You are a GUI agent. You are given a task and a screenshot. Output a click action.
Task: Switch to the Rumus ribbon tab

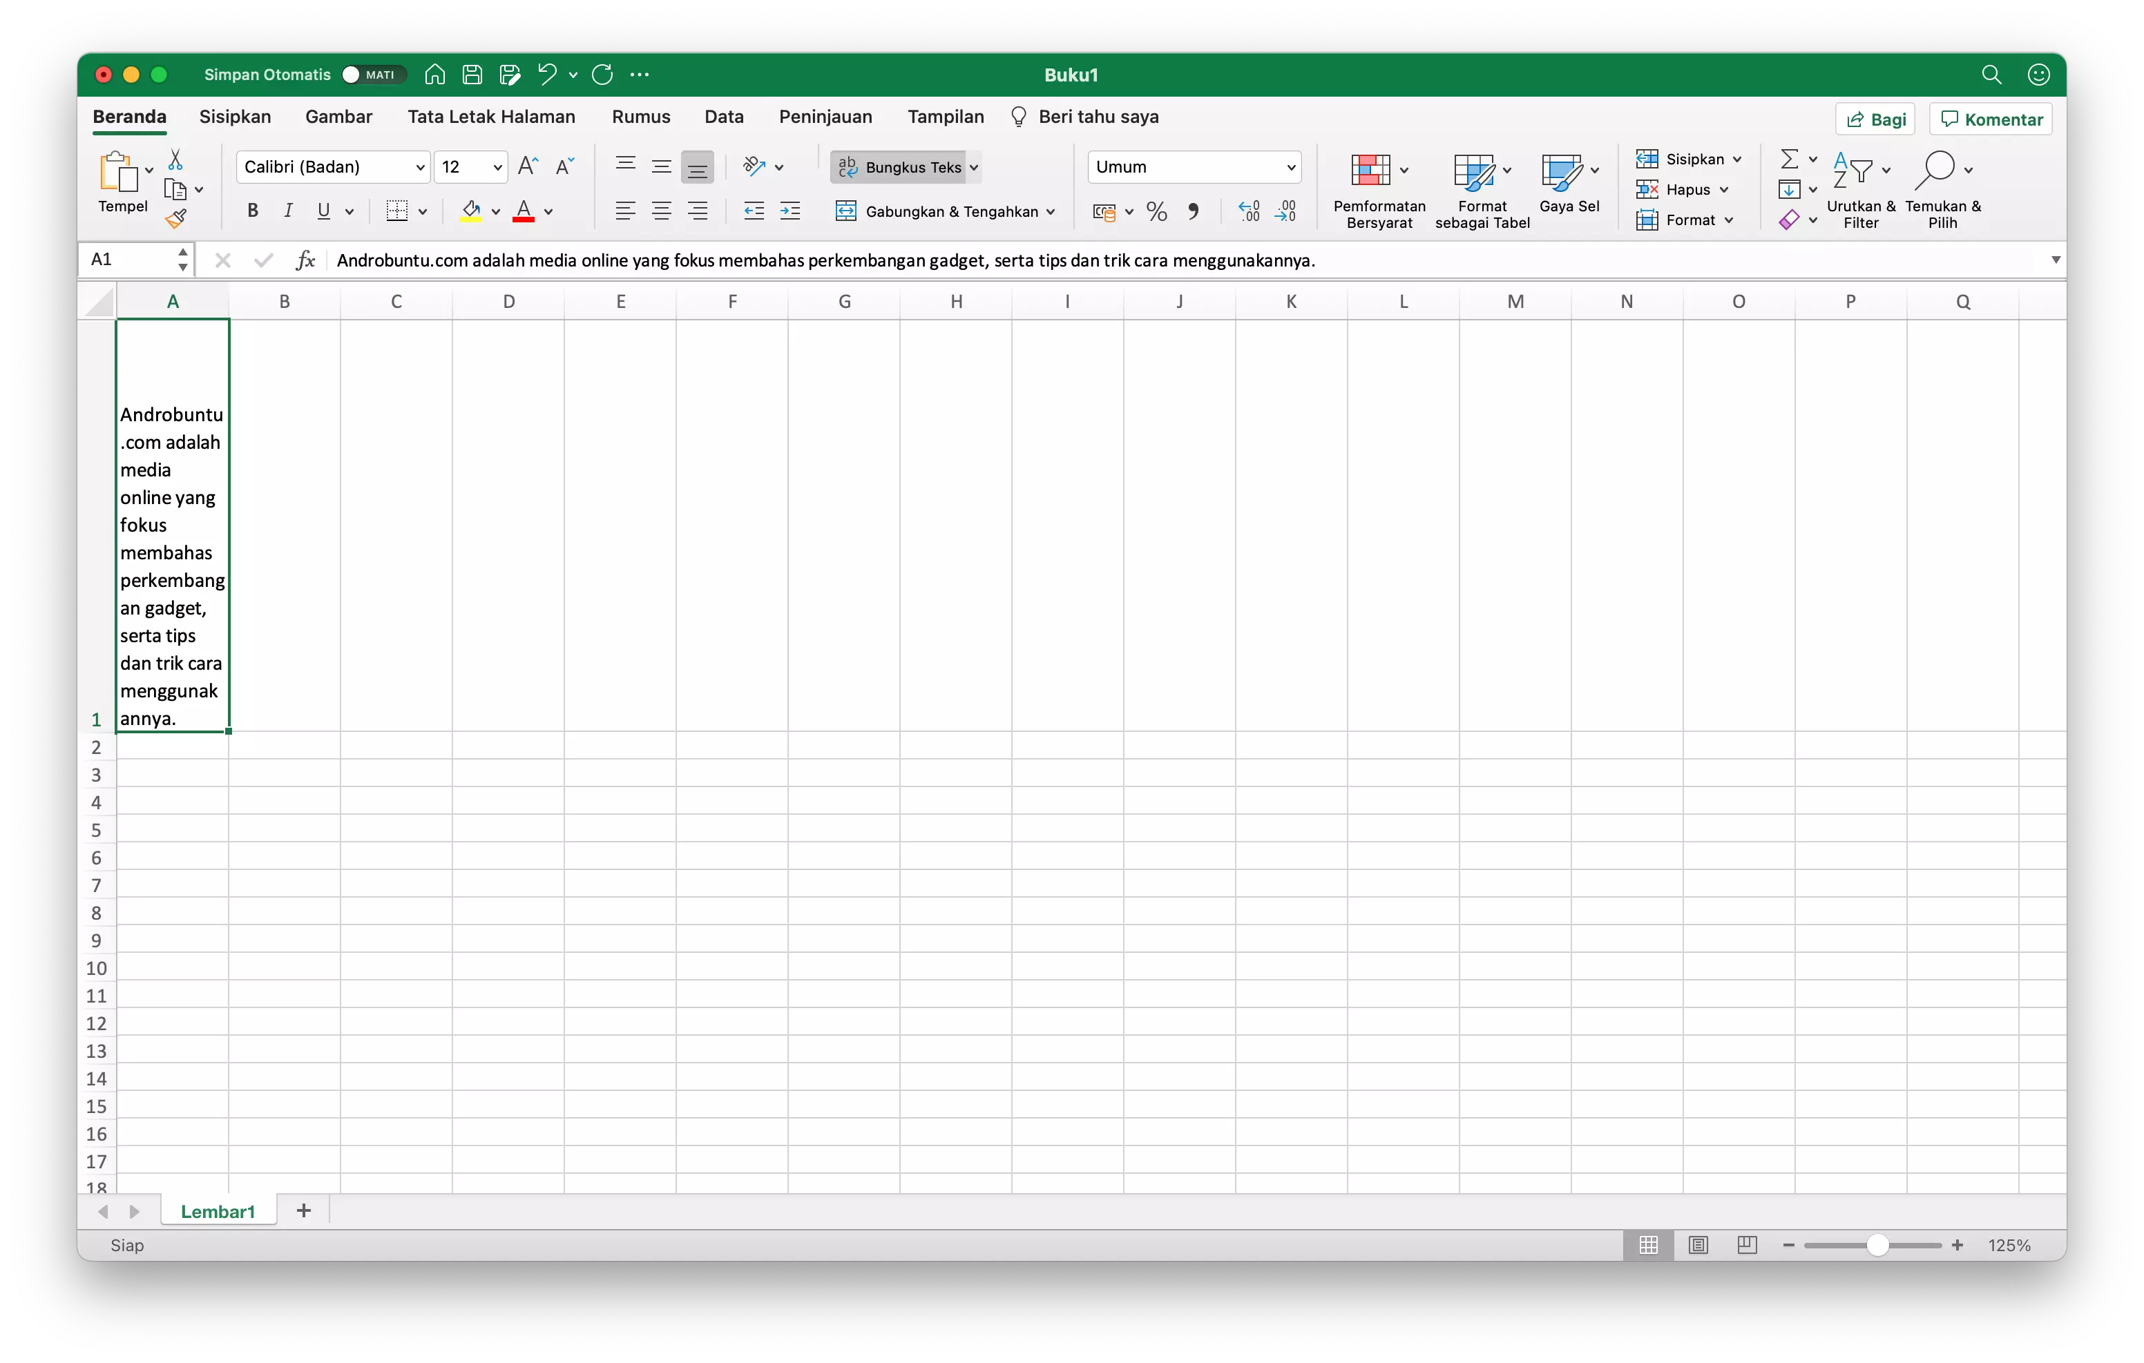(x=640, y=117)
